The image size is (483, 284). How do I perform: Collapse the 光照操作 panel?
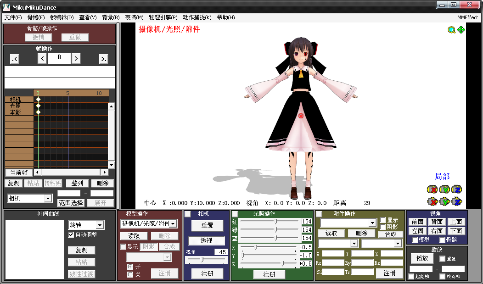click(x=235, y=214)
